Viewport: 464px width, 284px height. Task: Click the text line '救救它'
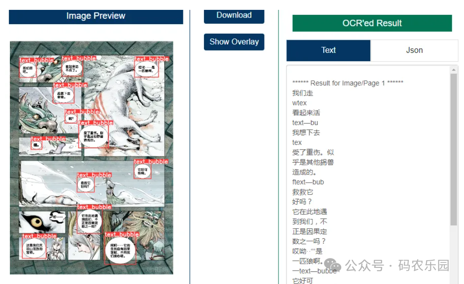303,192
